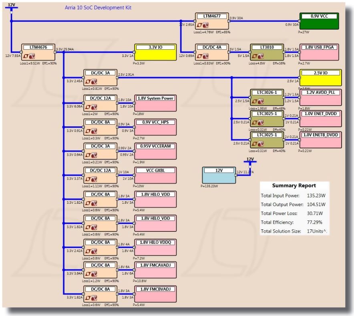354x316 pixels.
Task: Click the 12V rail symbol above the blue source
Action: click(250, 161)
